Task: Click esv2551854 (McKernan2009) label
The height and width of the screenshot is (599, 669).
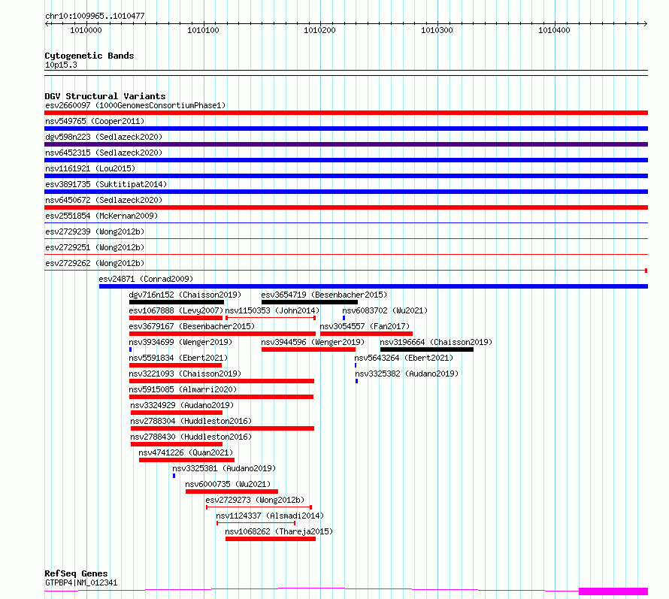Action: tap(101, 216)
